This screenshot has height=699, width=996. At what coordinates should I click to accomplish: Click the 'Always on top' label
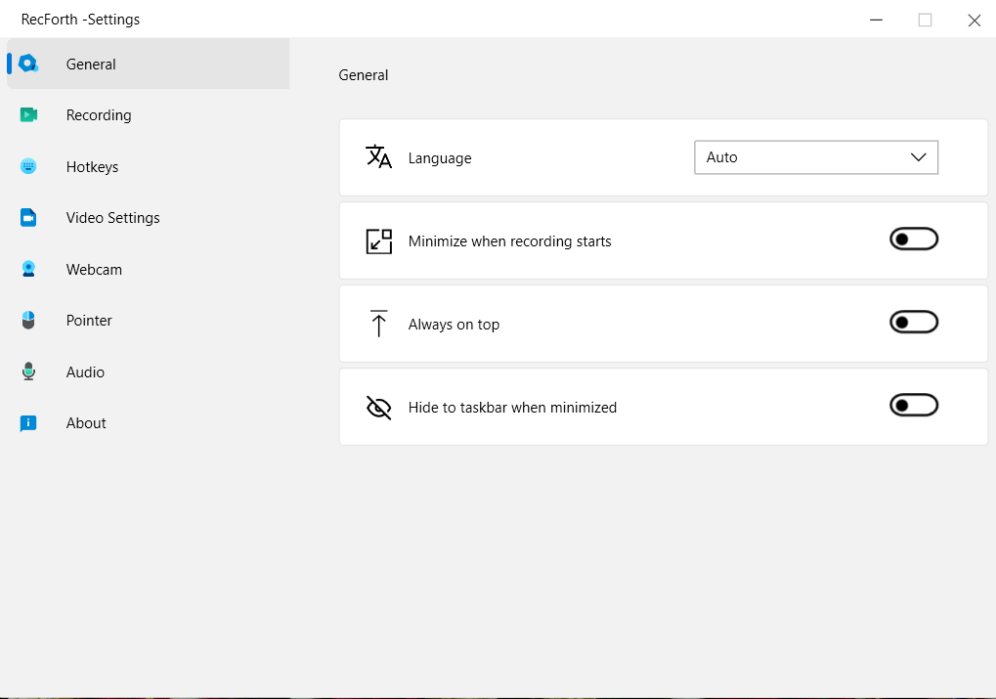coord(454,325)
